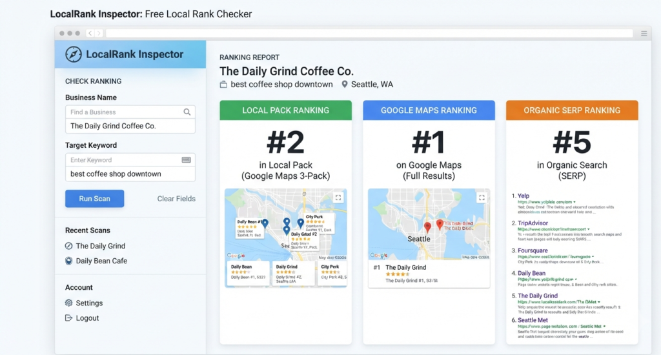Viewport: 661px width, 355px height.
Task: Open account Settings
Action: [x=89, y=303]
